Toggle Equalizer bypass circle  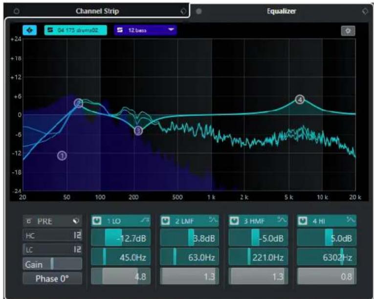[x=198, y=11]
